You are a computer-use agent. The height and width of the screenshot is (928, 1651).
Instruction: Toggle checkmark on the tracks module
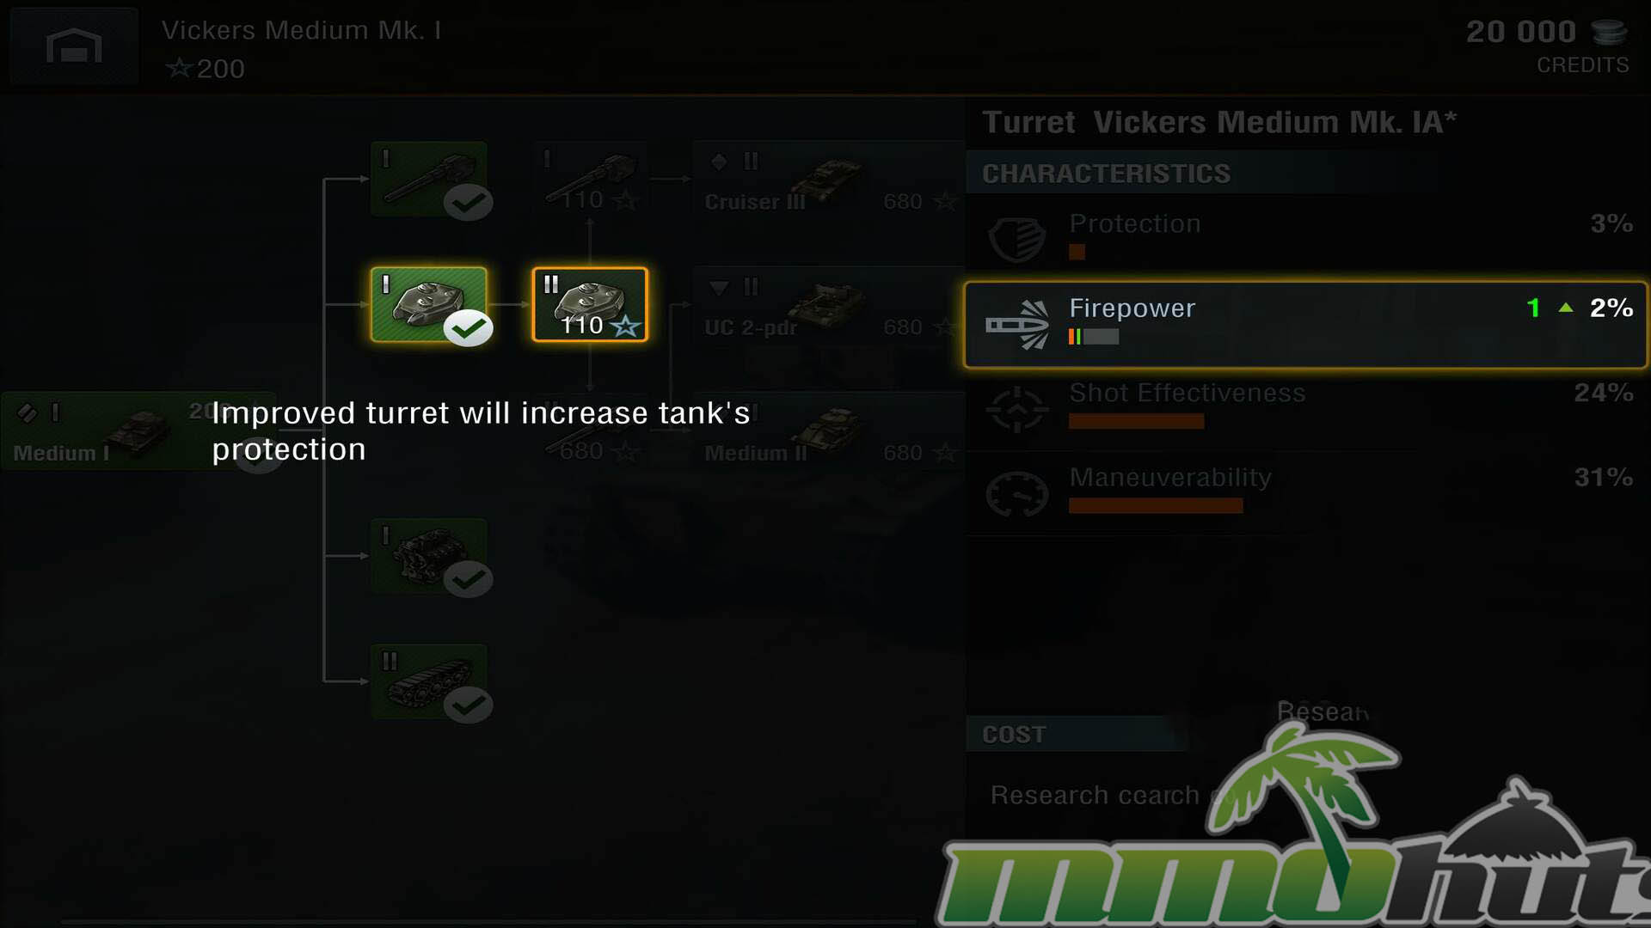(468, 705)
